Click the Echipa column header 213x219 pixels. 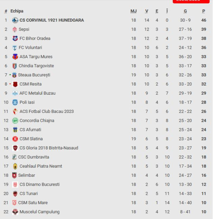pyautogui.click(x=17, y=11)
